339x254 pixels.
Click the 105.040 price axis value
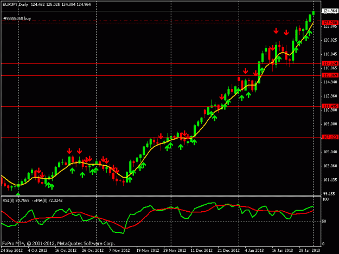(x=330, y=152)
